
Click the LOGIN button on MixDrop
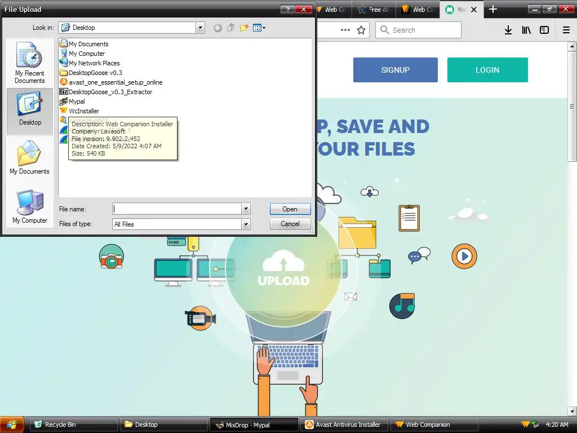pyautogui.click(x=487, y=70)
